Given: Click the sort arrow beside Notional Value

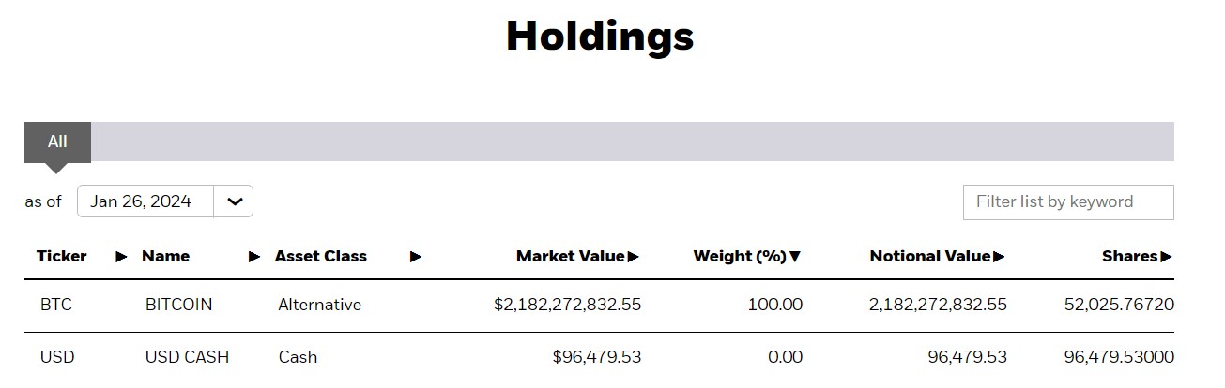Looking at the screenshot, I should click(x=999, y=257).
